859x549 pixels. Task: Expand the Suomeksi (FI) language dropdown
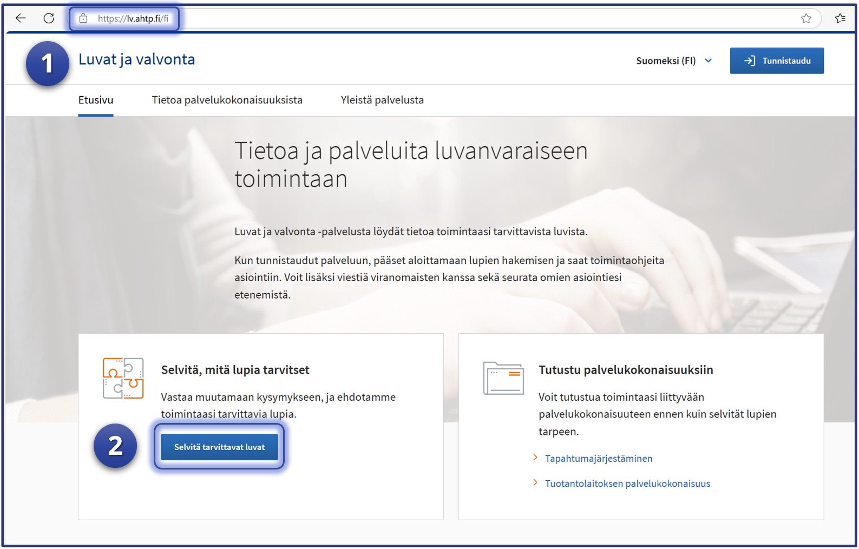(674, 61)
